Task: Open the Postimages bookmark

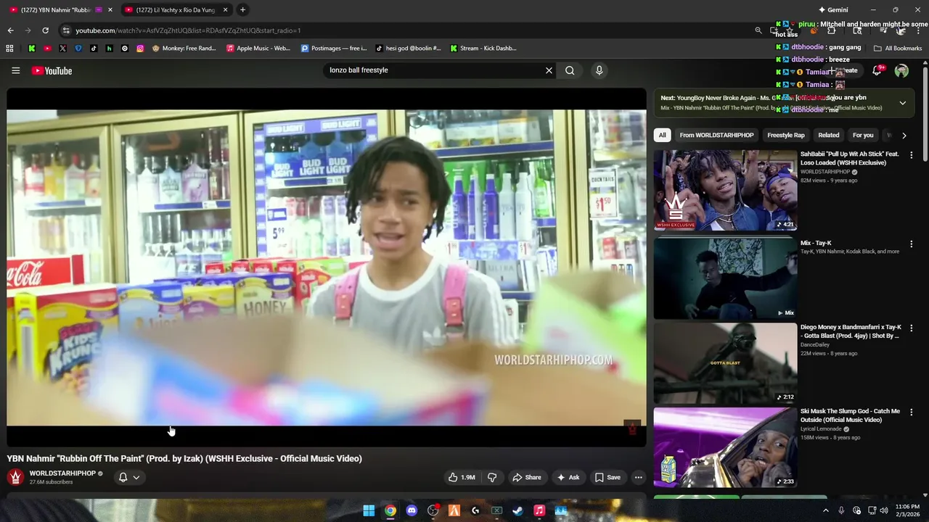Action: point(334,49)
